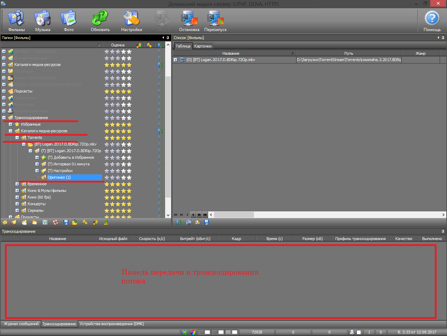The image size is (447, 336).
Task: Open the Фильмы (Movies) section
Action: coord(16,20)
